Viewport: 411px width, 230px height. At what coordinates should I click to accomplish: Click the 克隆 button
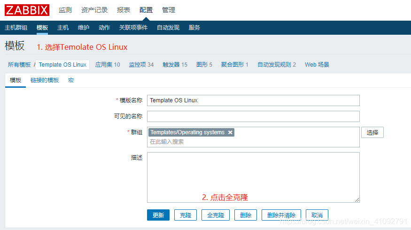coord(186,215)
